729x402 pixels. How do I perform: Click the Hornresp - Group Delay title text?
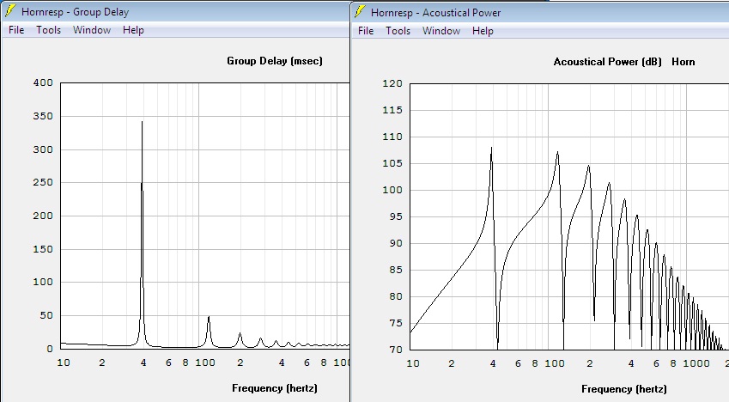(x=75, y=12)
